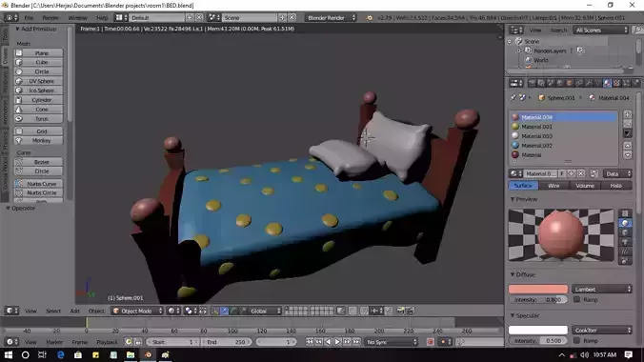
Task: Open the No Sync playback dropdown
Action: click(x=392, y=342)
